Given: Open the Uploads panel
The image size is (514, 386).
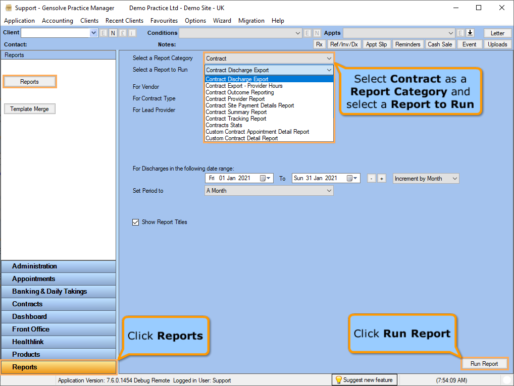Looking at the screenshot, I should point(497,44).
